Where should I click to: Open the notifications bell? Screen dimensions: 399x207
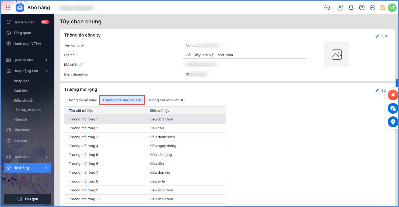click(351, 8)
